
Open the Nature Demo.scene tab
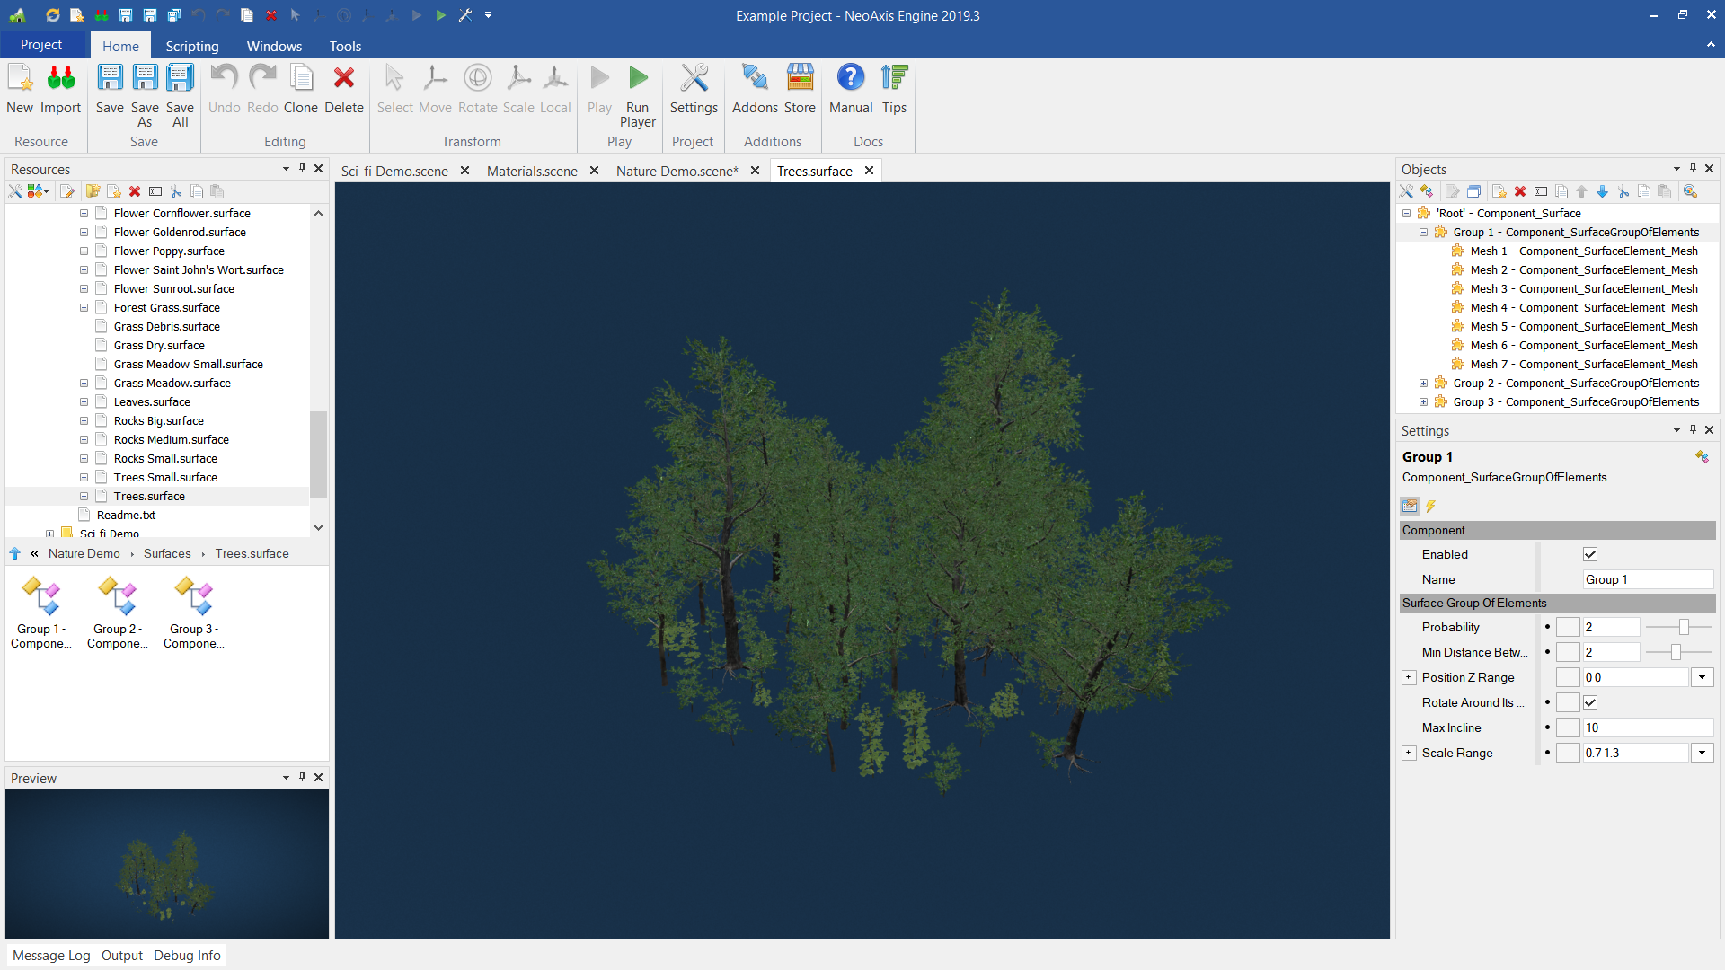coord(677,171)
